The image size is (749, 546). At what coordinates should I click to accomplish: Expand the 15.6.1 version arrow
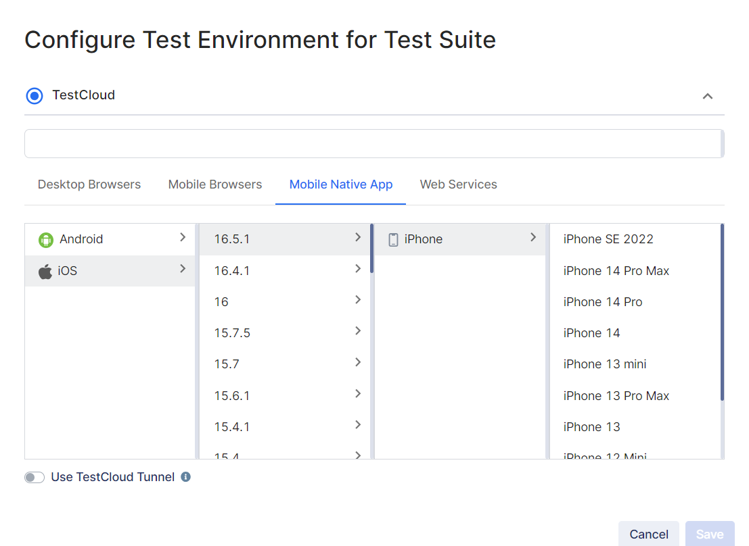point(358,394)
